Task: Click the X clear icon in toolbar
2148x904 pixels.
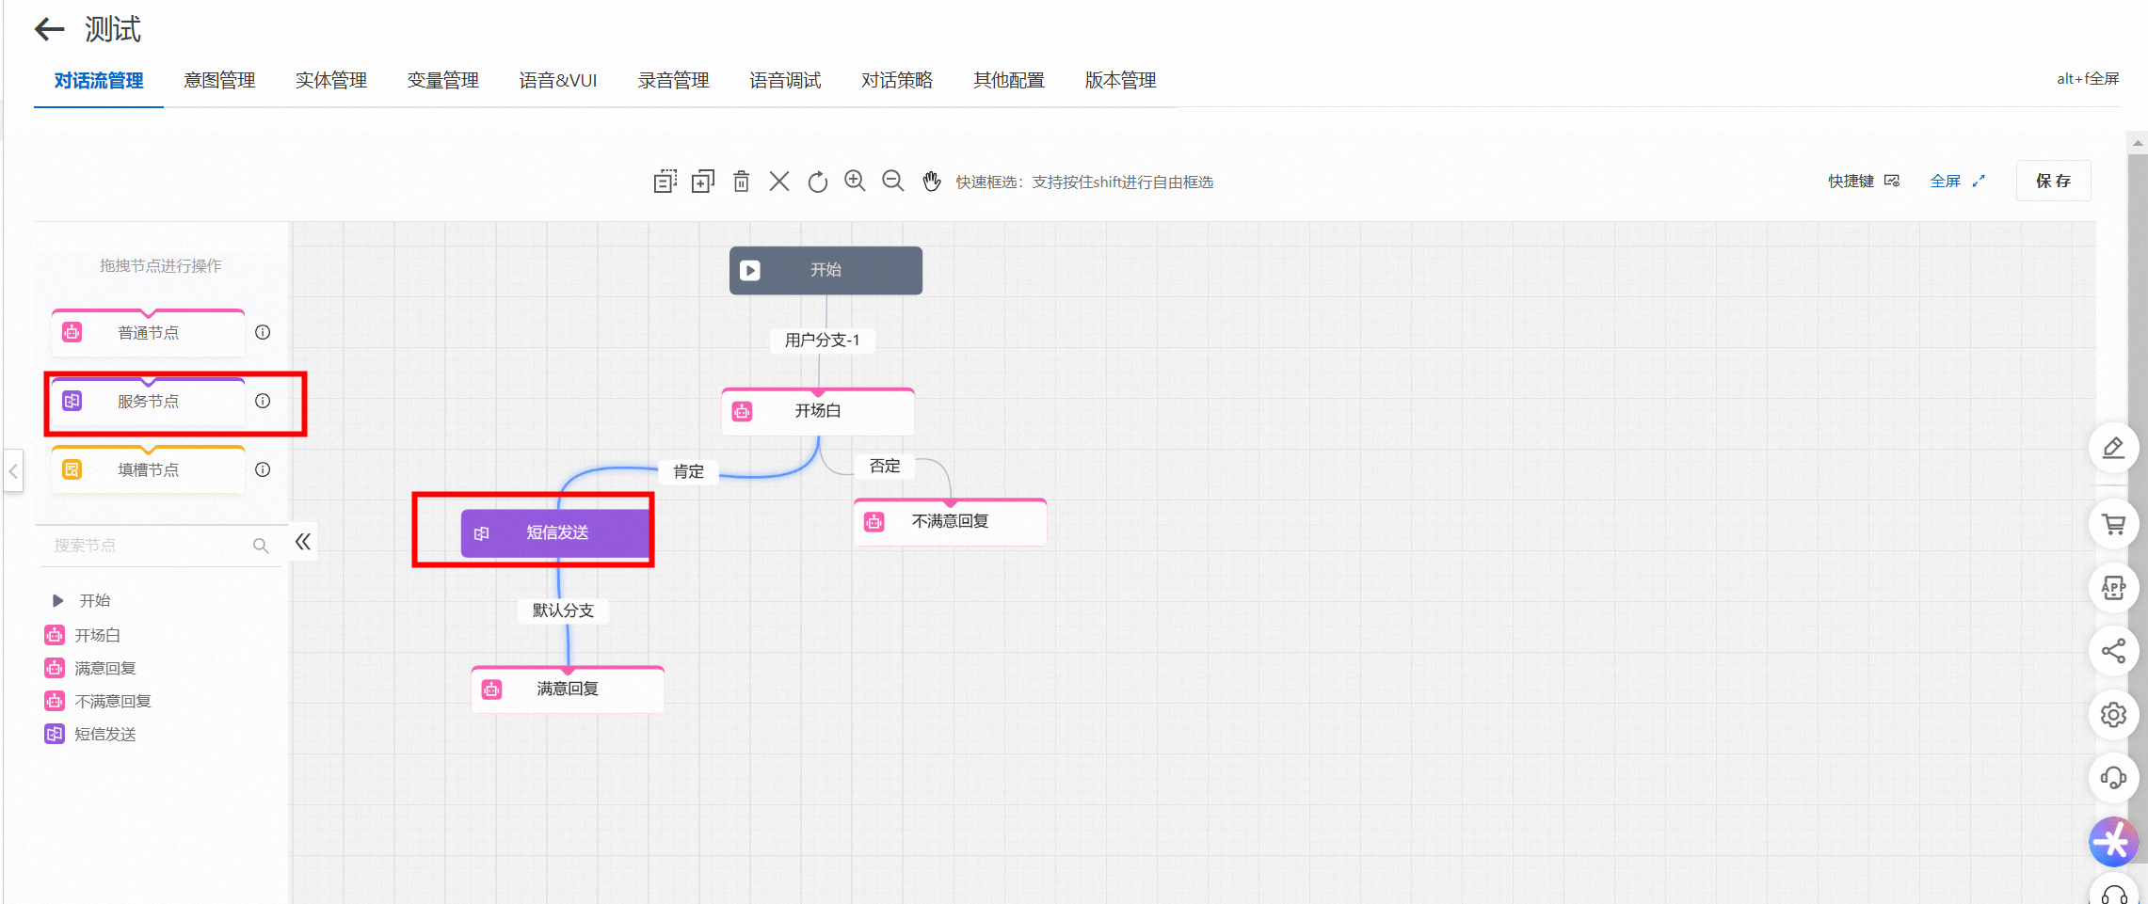Action: pyautogui.click(x=779, y=181)
